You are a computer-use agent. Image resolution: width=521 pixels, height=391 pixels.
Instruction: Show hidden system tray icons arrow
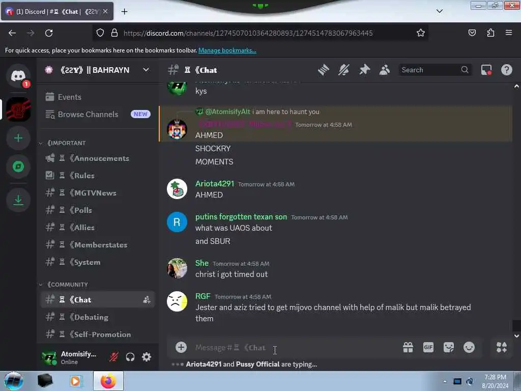click(445, 381)
